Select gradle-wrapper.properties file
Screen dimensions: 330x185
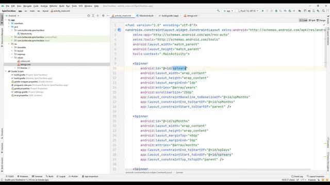pos(26,82)
